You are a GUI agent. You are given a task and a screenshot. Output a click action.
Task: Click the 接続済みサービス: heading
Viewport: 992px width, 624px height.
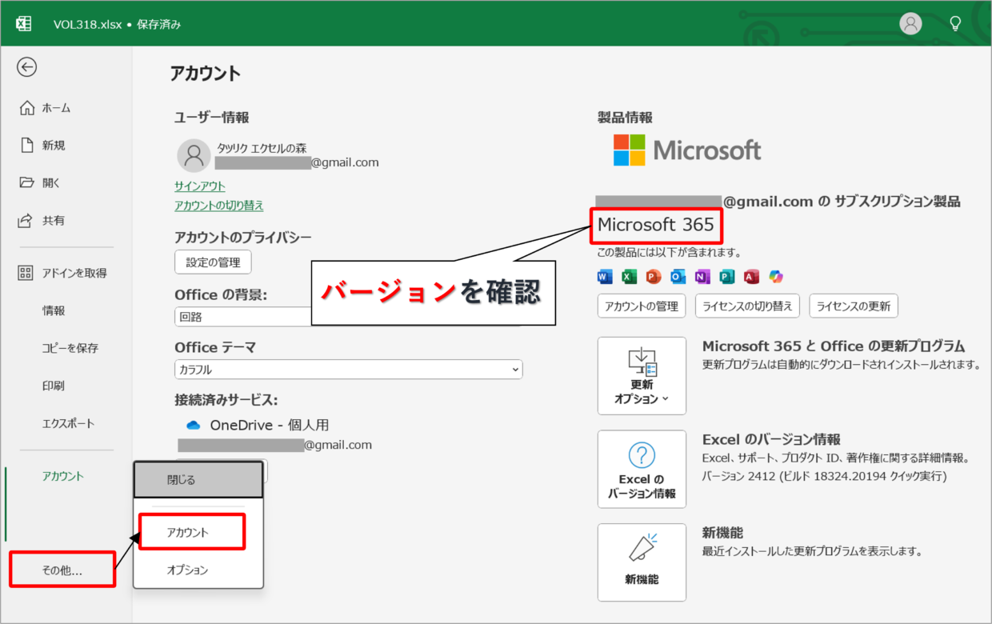[226, 400]
